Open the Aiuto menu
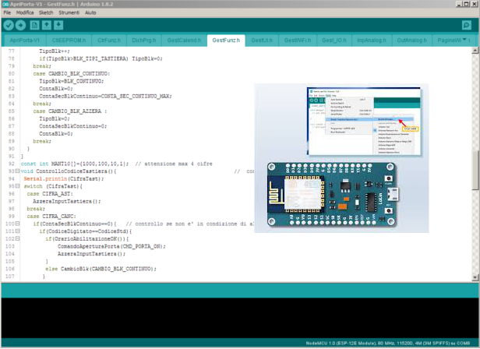This screenshot has height=349, width=480. (90, 12)
